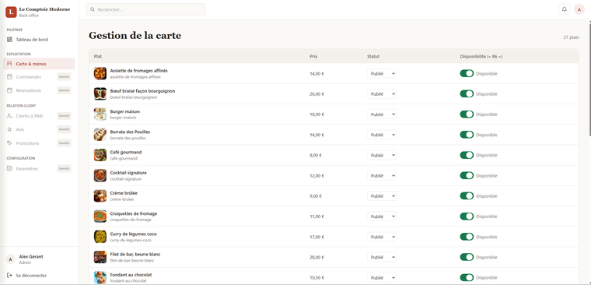Click the red Le Comptoir Moderne logo
The height and width of the screenshot is (285, 591).
[11, 12]
